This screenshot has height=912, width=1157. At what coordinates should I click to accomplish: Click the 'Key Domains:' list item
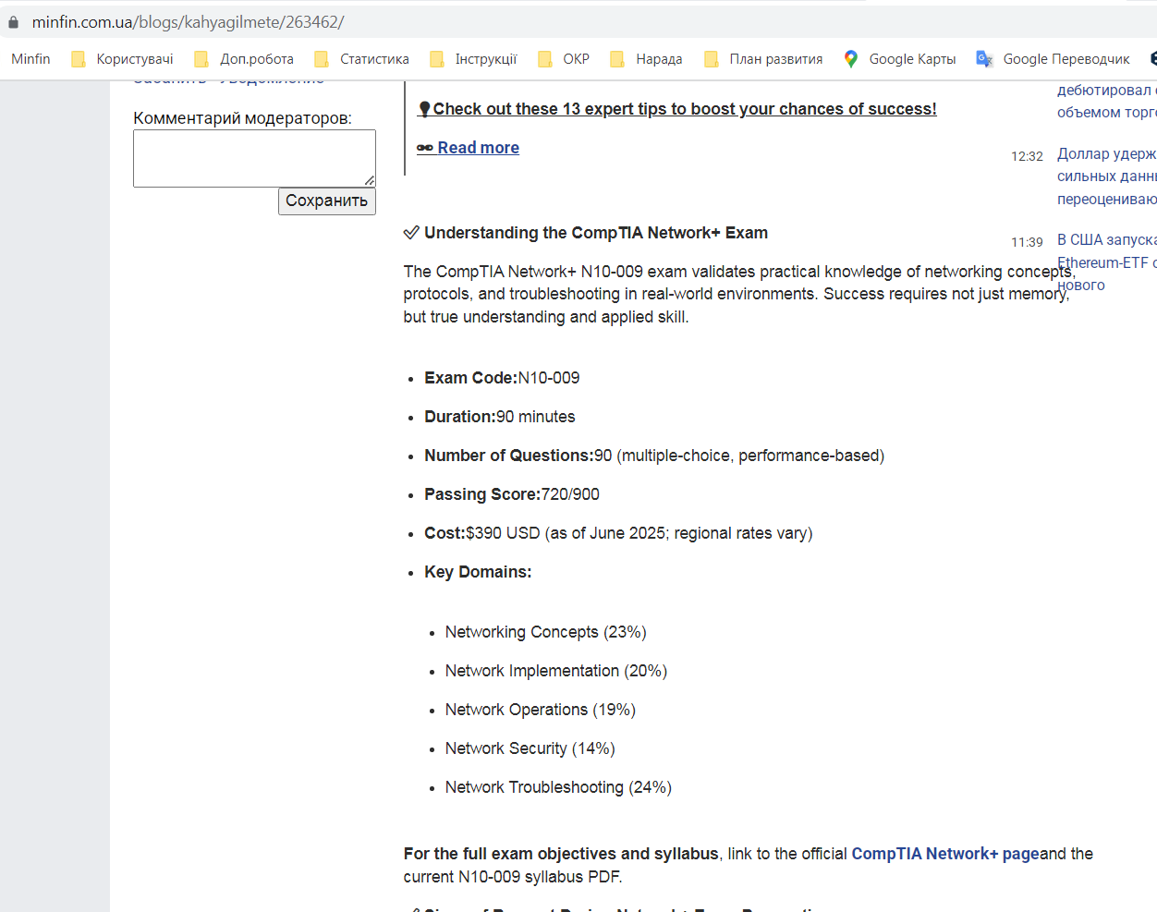pos(478,572)
